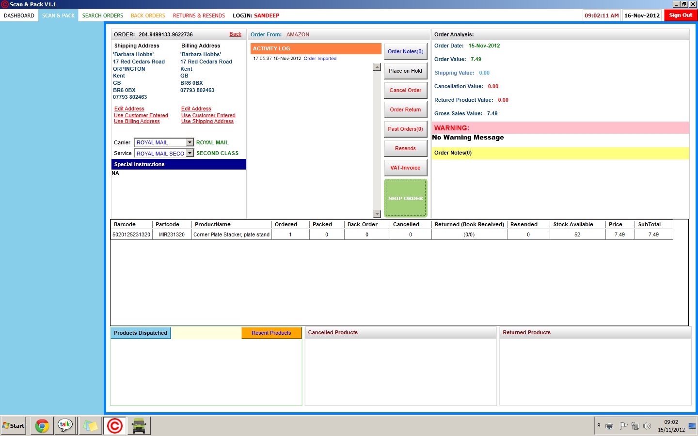The image size is (698, 436).
Task: Click Edit Address under Shipping Address
Action: pos(129,109)
